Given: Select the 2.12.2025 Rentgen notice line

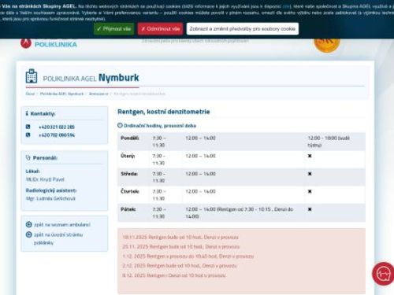Looking at the screenshot, I should [180, 266].
